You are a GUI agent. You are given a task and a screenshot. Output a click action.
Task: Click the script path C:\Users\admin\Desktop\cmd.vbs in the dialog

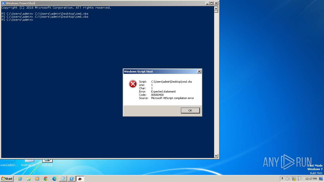172,82
